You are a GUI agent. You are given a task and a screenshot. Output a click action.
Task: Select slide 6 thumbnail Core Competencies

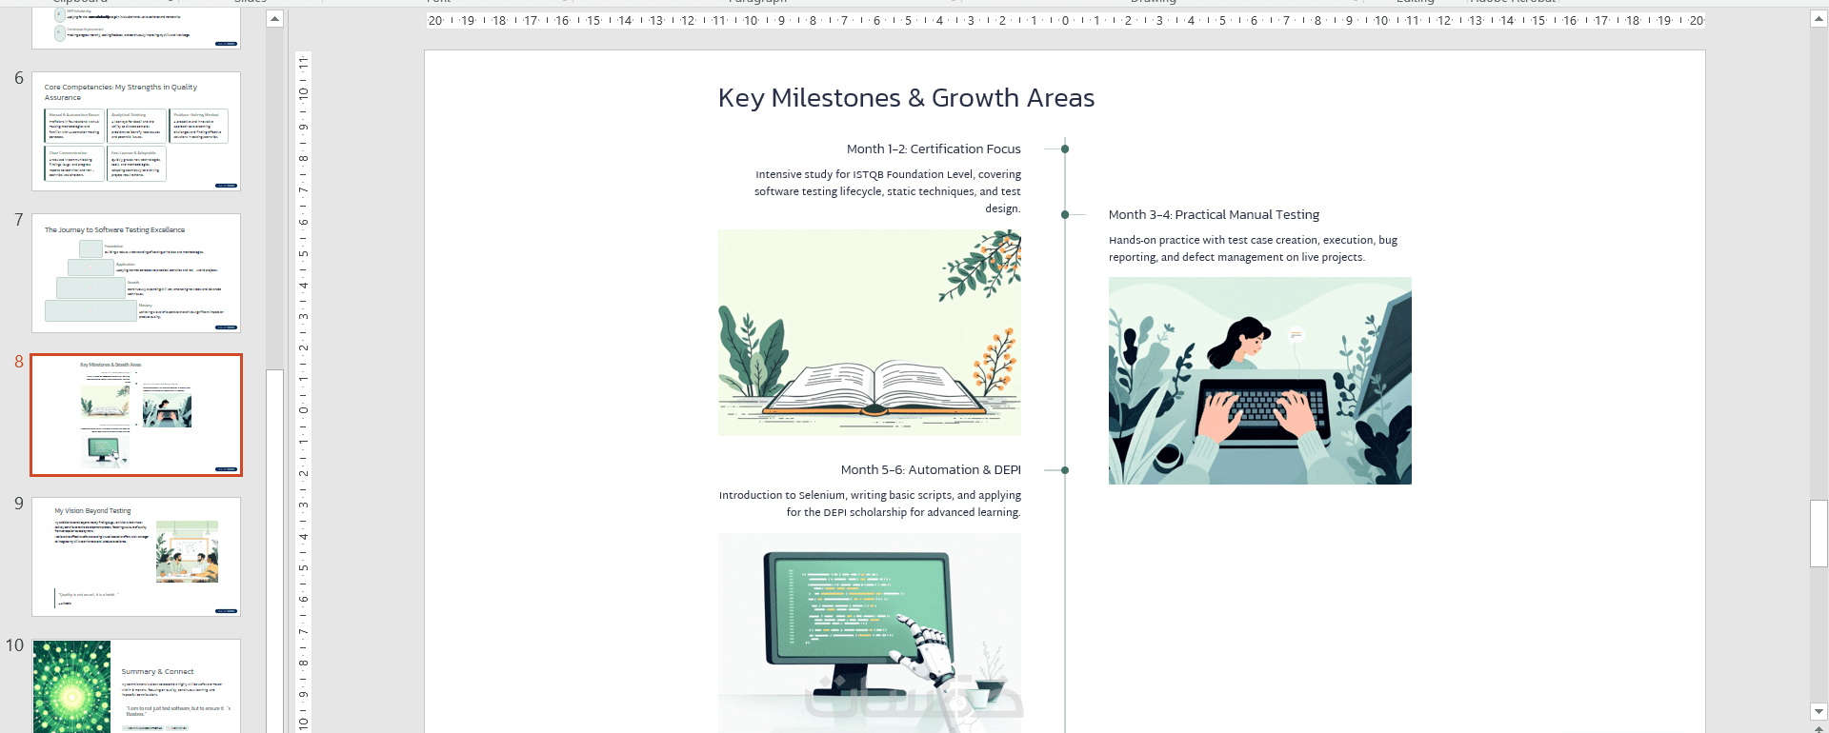click(x=136, y=131)
